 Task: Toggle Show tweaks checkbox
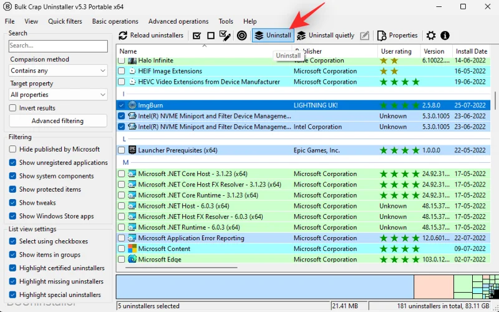point(12,202)
